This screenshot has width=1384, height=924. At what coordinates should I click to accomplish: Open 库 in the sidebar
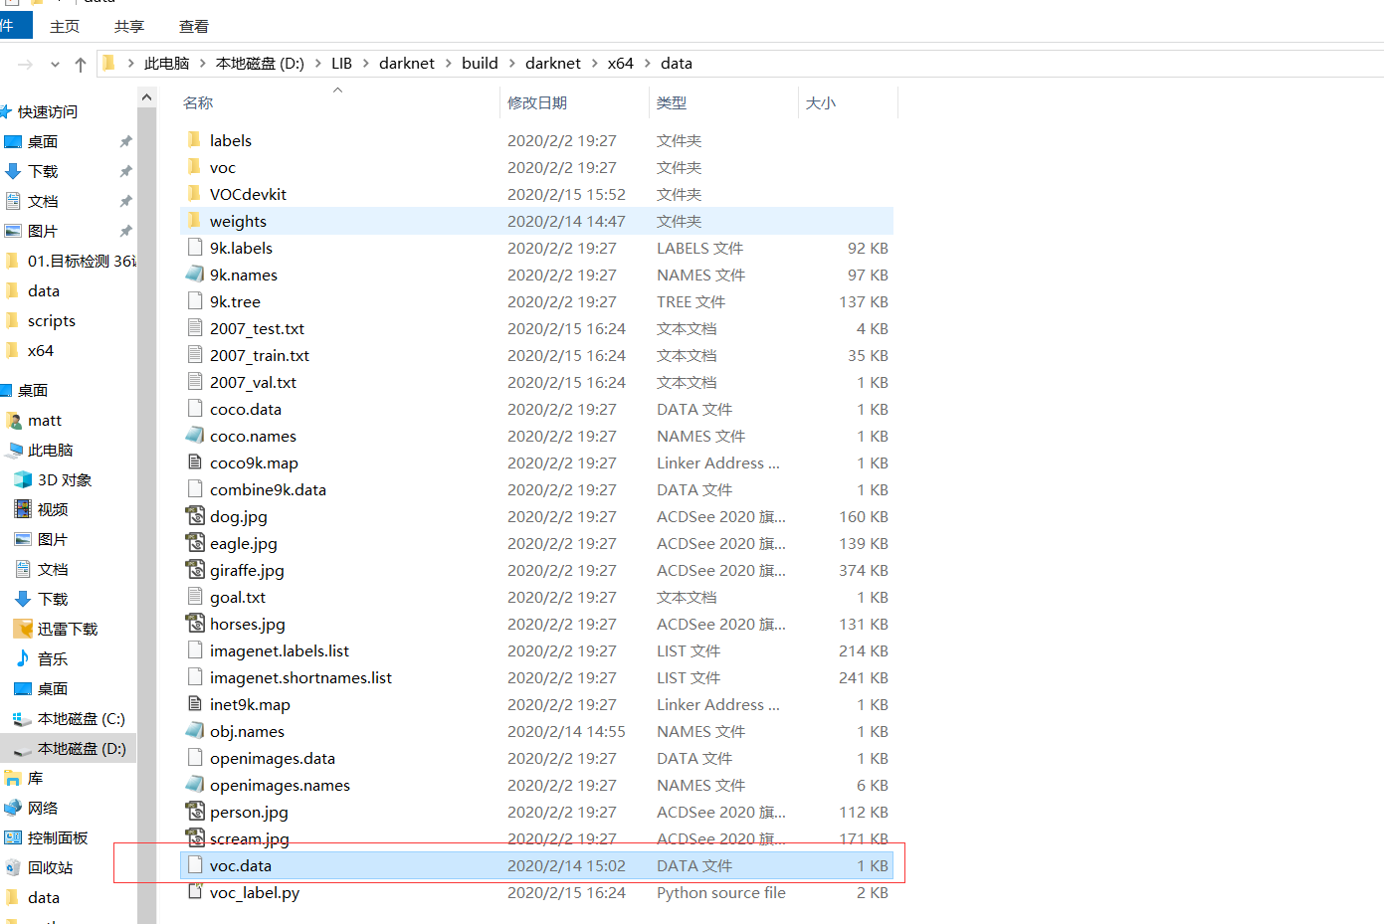(x=35, y=778)
